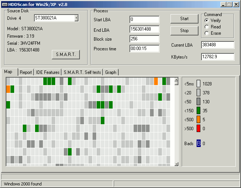Go to S.M.A.R.T. Self tests tab
241x188 pixels.
coord(82,72)
